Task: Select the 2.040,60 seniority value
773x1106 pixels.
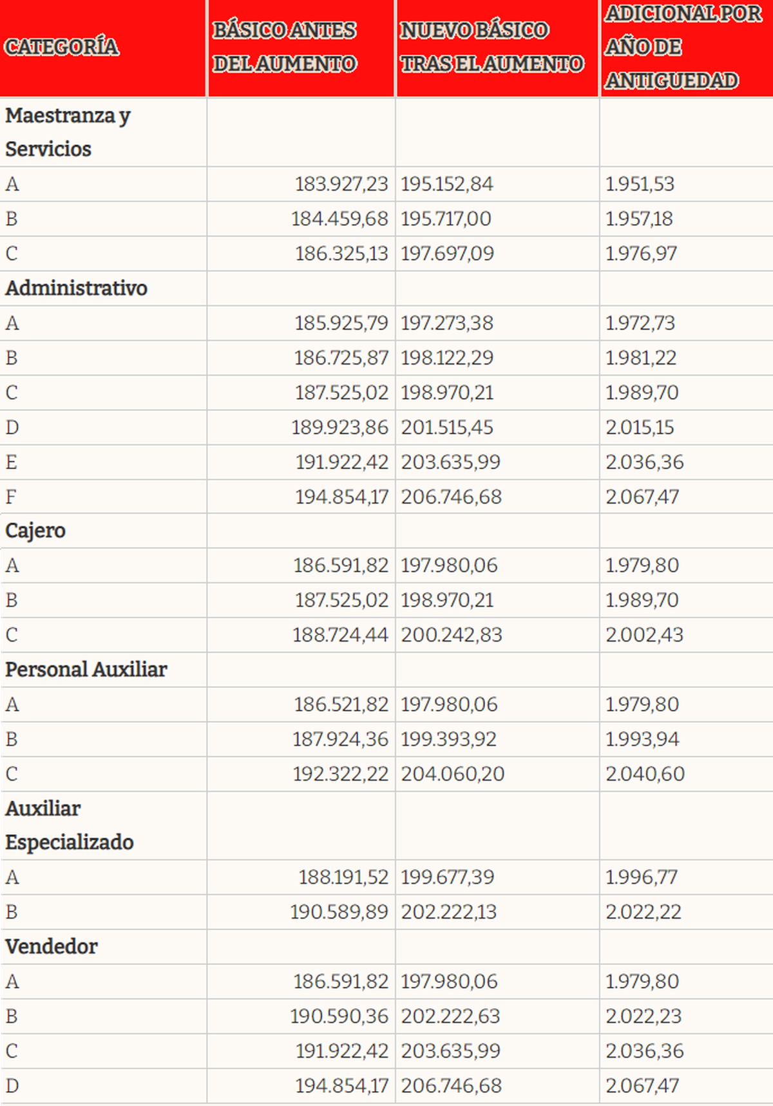Action: tap(645, 774)
